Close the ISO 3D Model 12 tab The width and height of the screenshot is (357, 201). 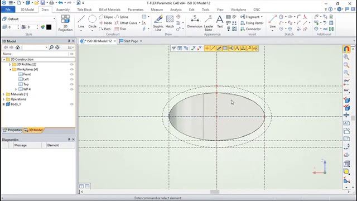tap(115, 41)
